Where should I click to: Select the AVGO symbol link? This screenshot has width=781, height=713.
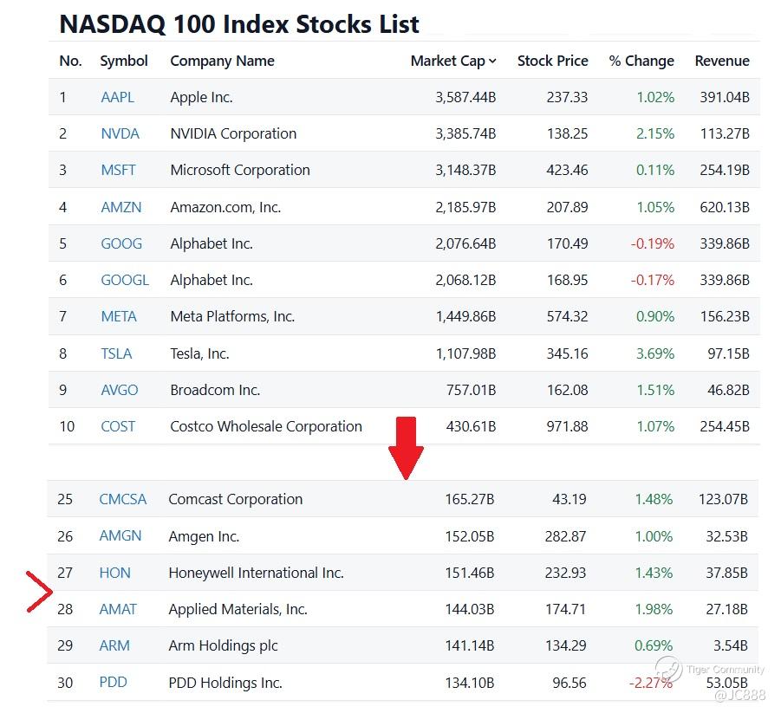click(x=120, y=390)
